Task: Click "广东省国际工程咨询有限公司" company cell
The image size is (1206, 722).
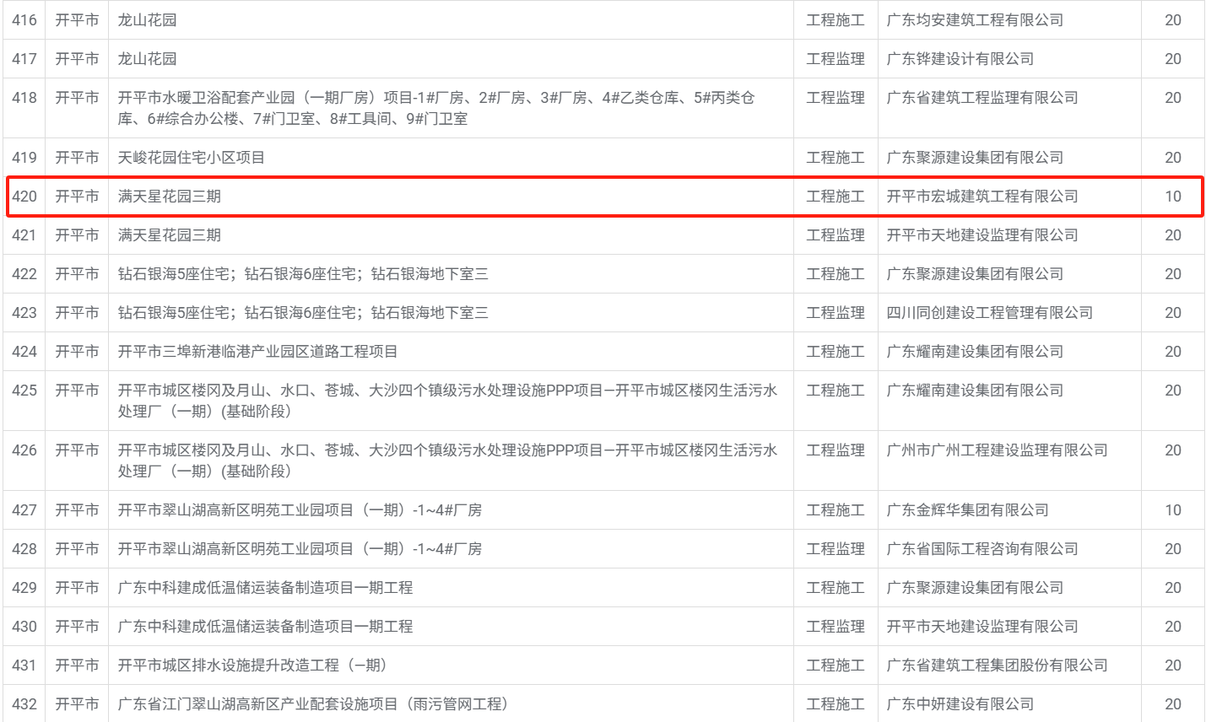Action: pos(982,549)
